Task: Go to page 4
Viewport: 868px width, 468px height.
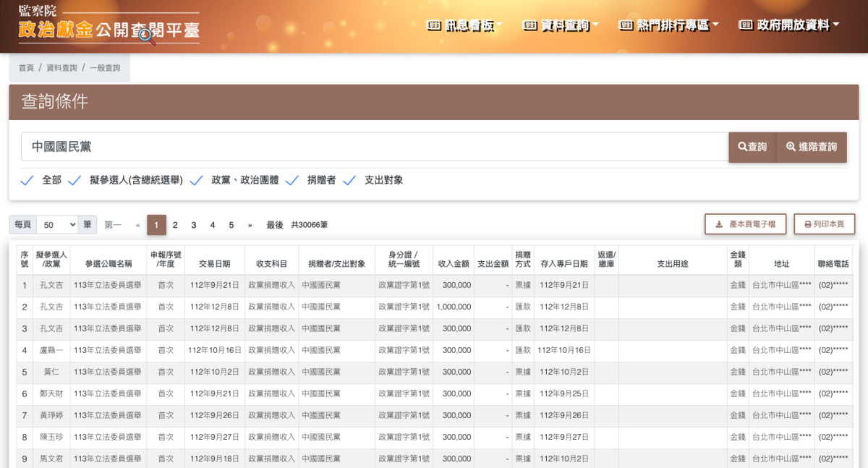Action: click(213, 225)
